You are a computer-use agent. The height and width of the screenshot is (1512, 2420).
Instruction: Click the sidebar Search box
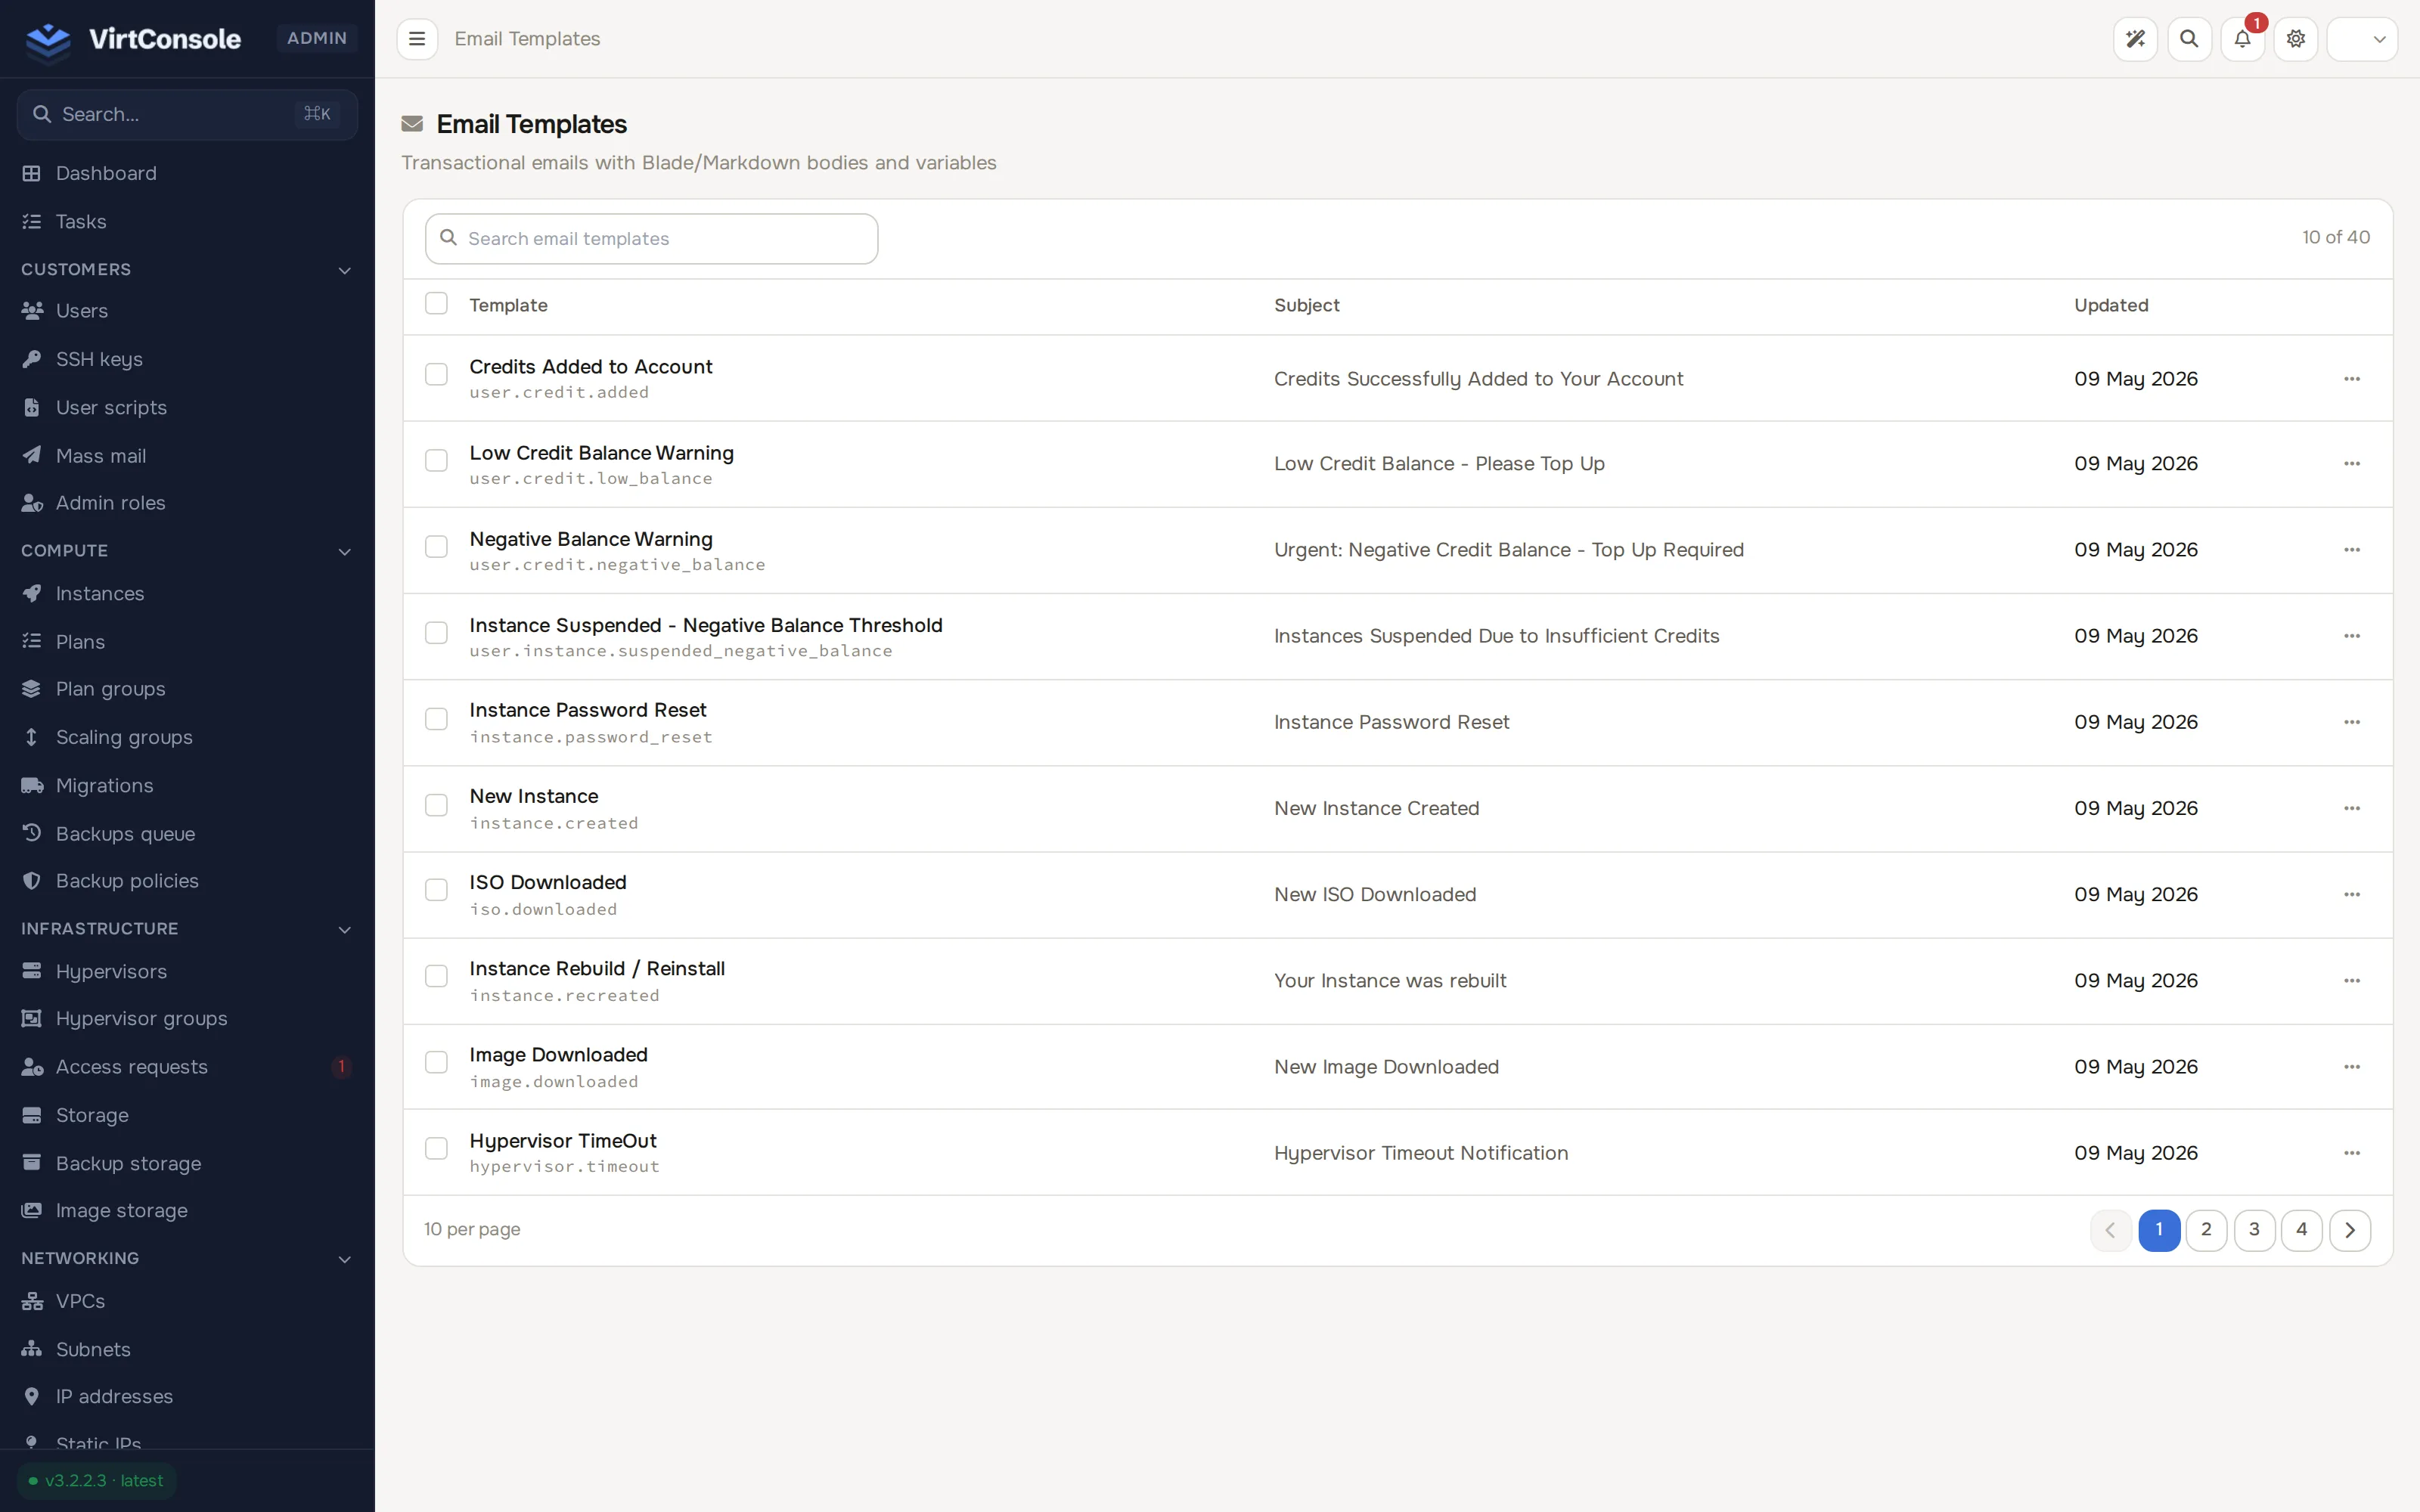coord(187,114)
